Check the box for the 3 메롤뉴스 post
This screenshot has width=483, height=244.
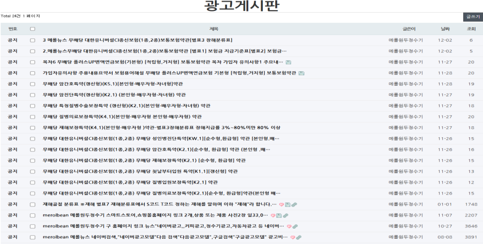pyautogui.click(x=33, y=40)
